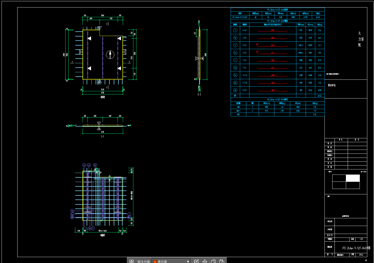Click the 标注分类 label in bottom toolbar
This screenshot has height=263, width=374.
pos(144,261)
